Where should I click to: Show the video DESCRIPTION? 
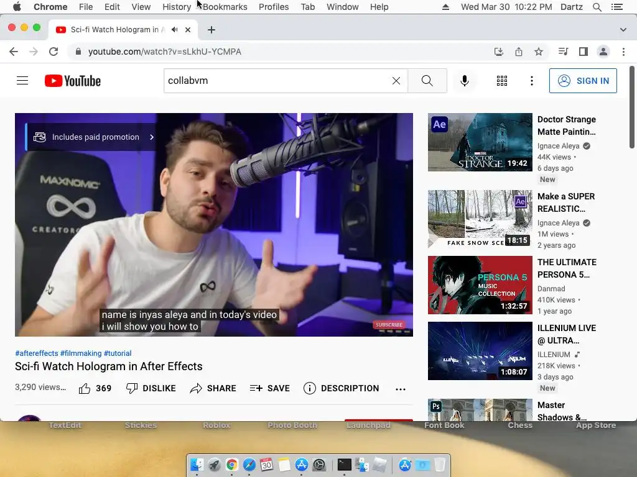(x=342, y=389)
